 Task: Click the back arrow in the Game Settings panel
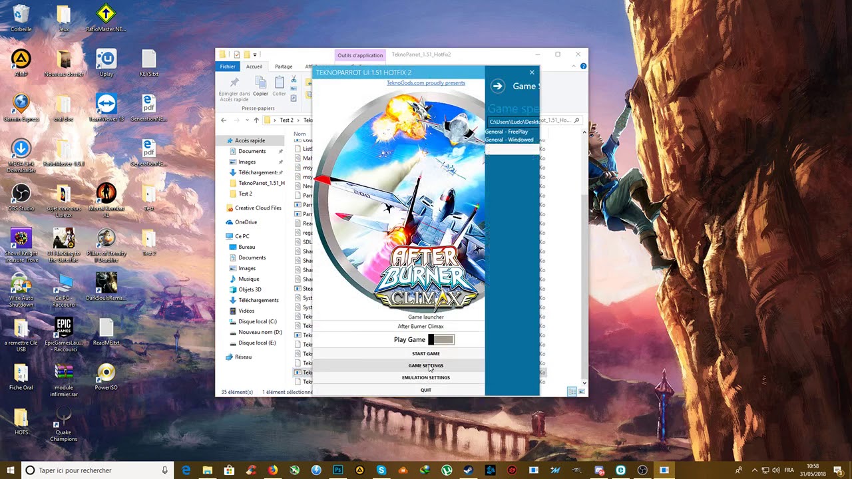tap(497, 86)
